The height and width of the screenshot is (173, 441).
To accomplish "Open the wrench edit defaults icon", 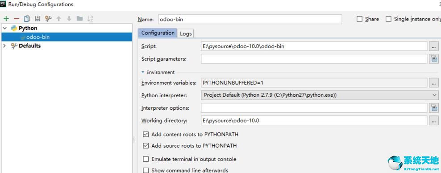I will [x=48, y=19].
